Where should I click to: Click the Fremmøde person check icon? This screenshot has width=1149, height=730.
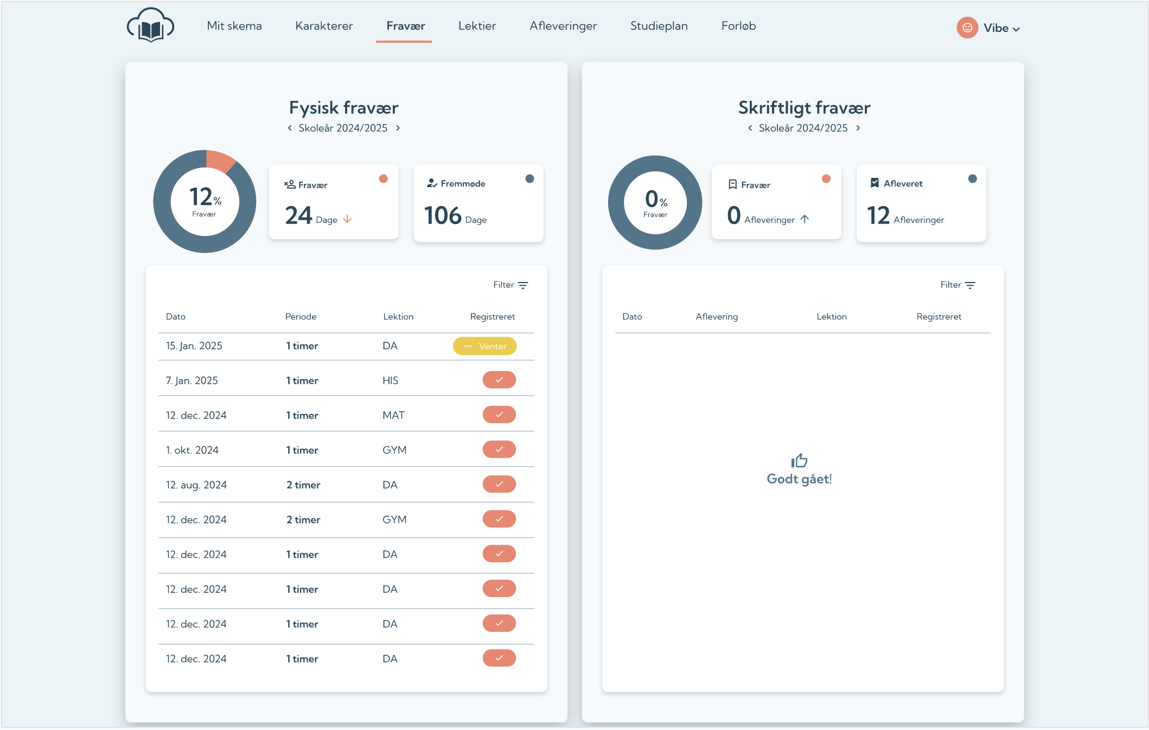[x=432, y=183]
